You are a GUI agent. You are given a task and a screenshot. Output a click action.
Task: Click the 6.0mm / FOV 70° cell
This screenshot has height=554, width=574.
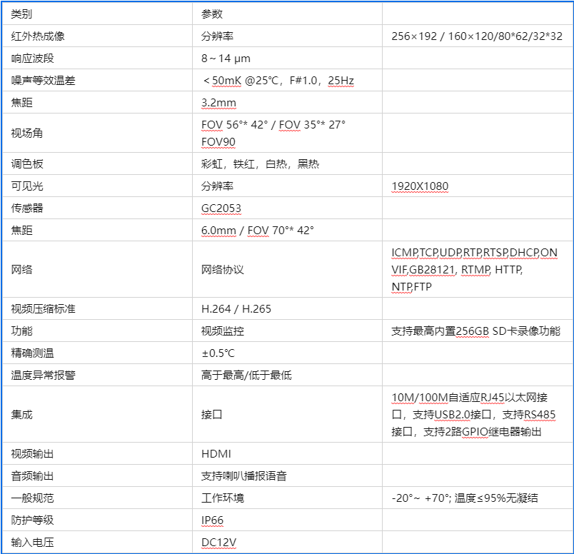click(257, 230)
